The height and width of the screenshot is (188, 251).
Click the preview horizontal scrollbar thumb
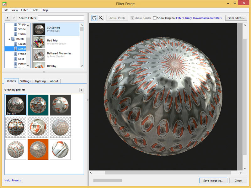pos(168,173)
